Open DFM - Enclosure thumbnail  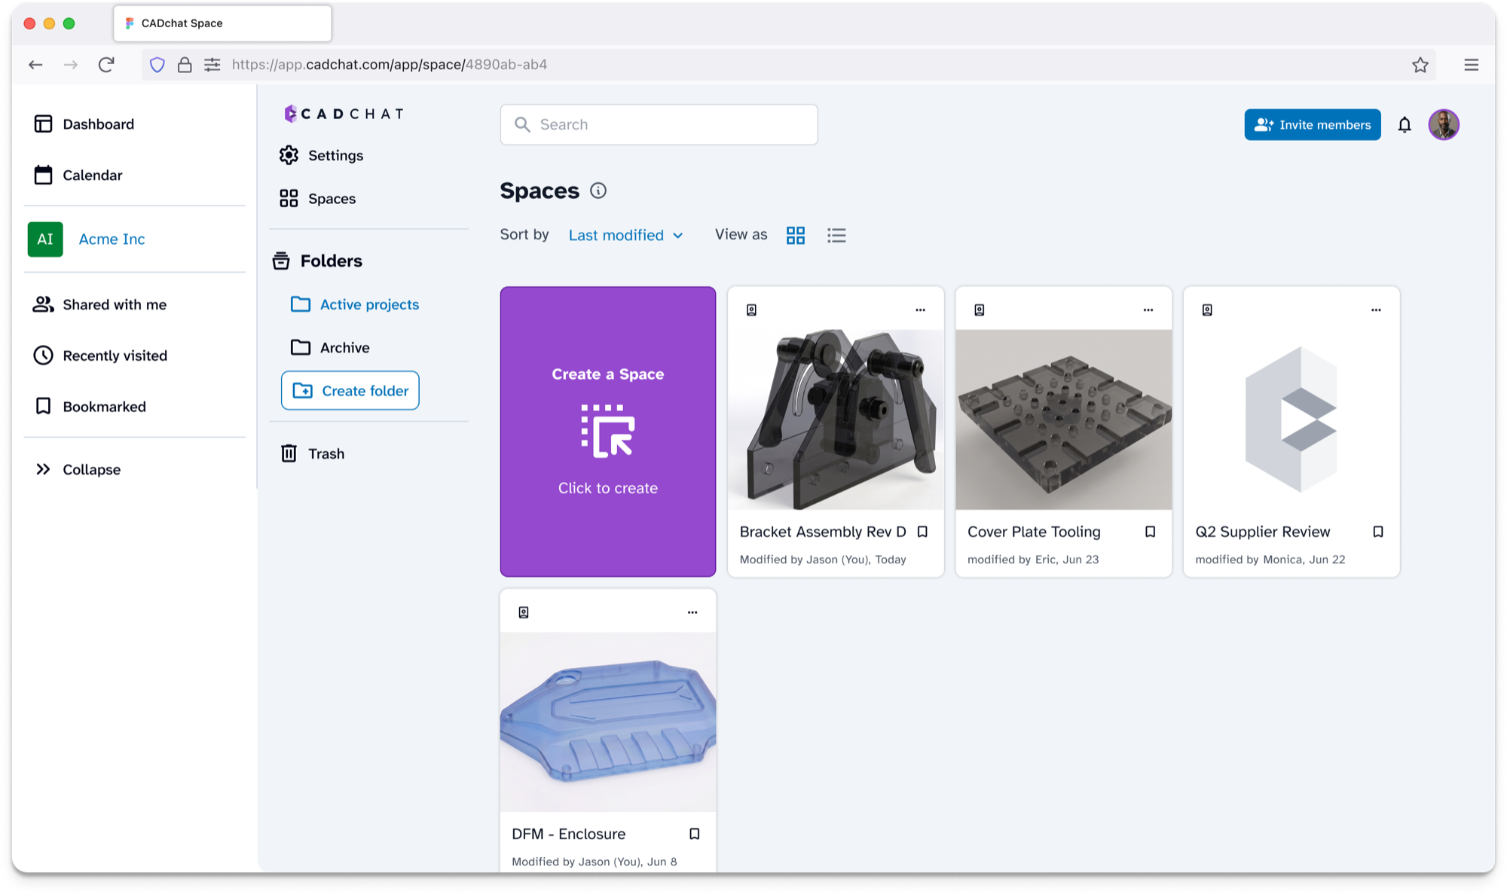click(x=608, y=722)
